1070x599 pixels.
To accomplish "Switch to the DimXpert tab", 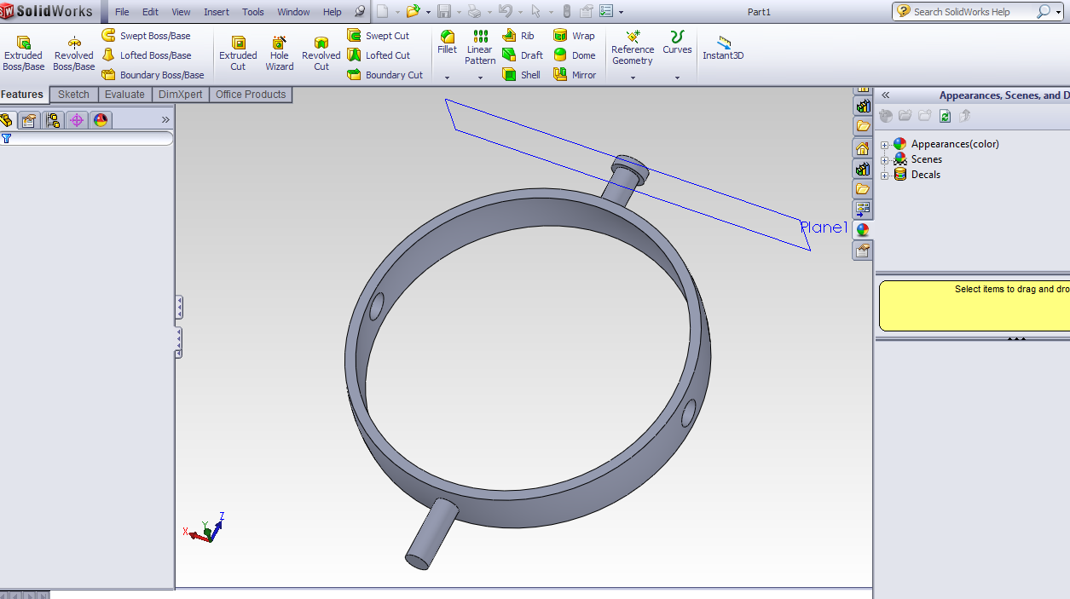I will [x=180, y=95].
